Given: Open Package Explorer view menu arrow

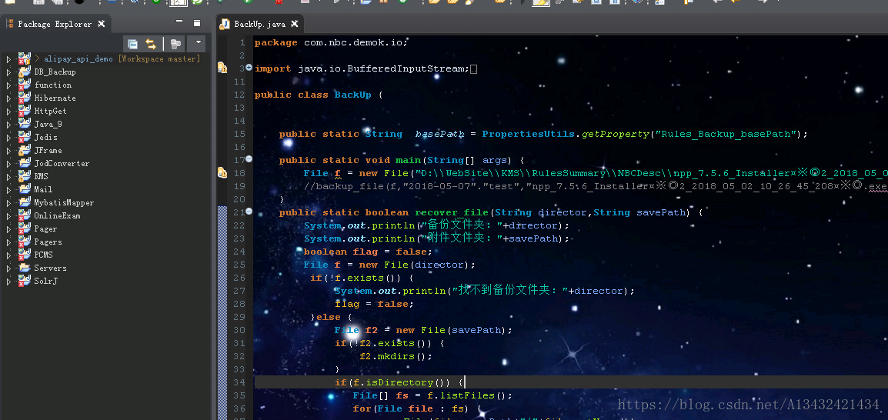Looking at the screenshot, I should coord(198,44).
